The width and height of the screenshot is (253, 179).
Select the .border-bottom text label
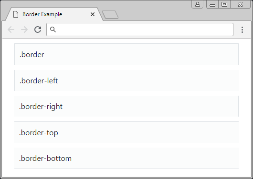[x=45, y=159]
